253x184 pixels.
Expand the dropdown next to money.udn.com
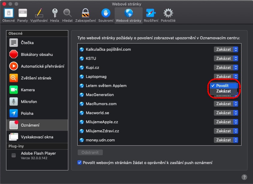click(x=226, y=140)
